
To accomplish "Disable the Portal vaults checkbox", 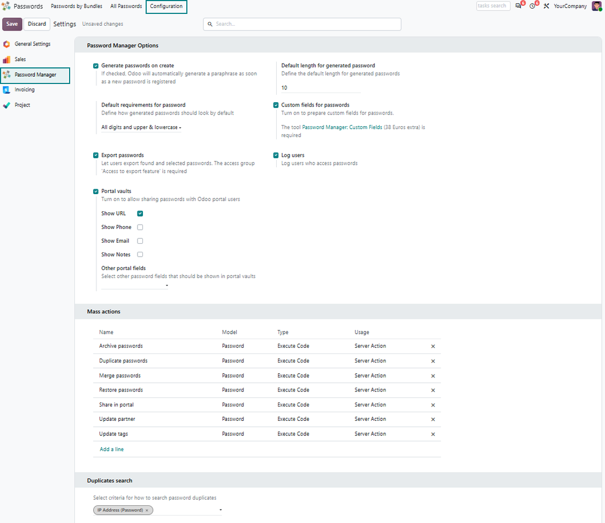I will [96, 191].
